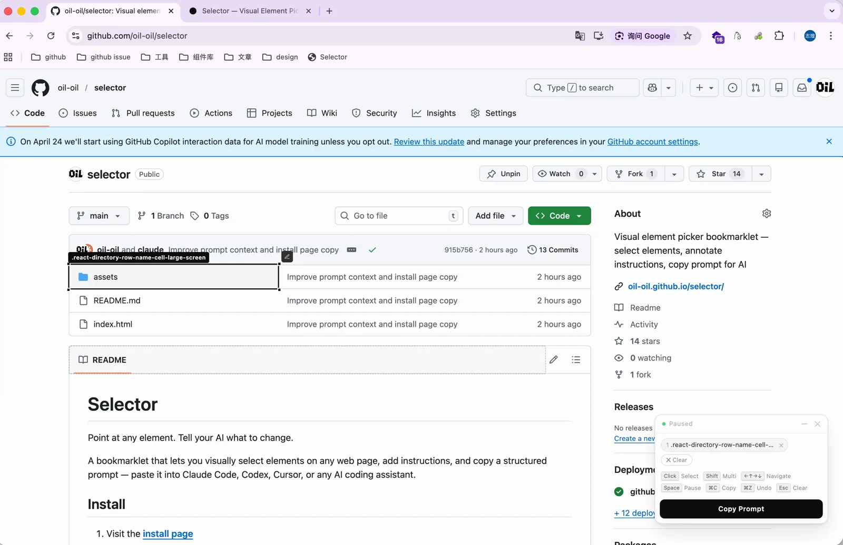This screenshot has height=545, width=843.
Task: Open GitHub homepage via Octocat logo
Action: 41,88
